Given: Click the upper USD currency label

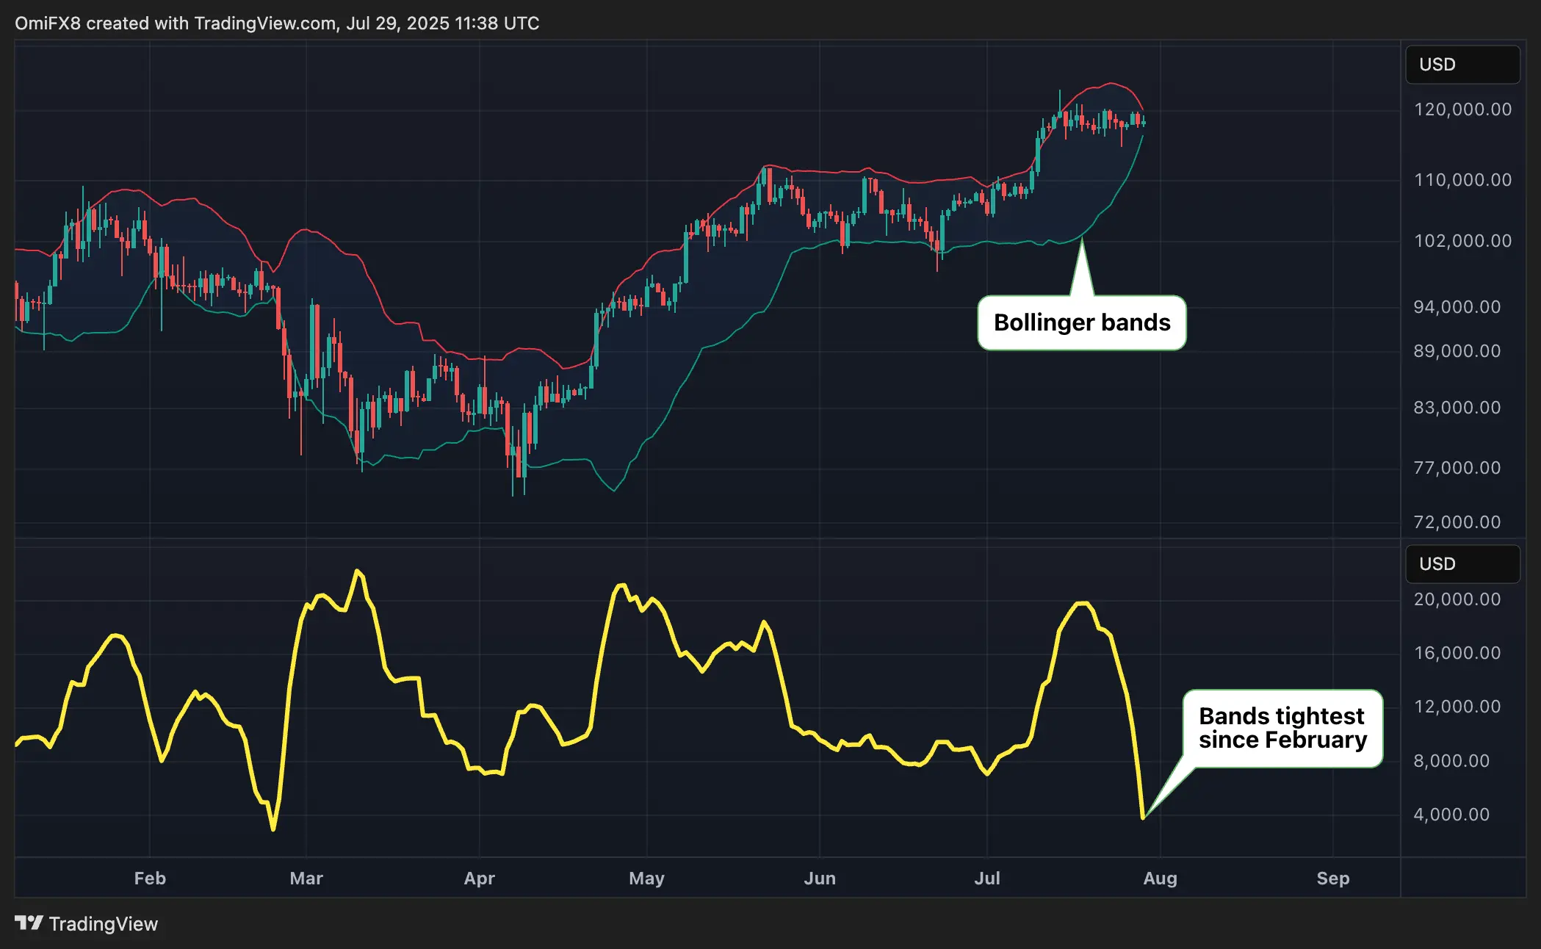Looking at the screenshot, I should click(1462, 65).
